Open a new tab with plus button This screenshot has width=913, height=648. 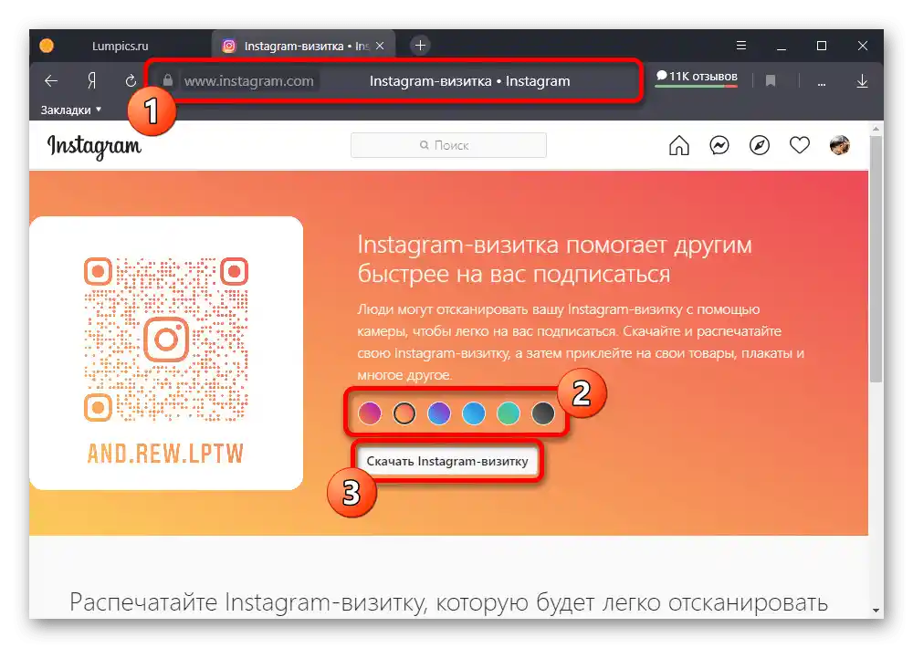coord(420,45)
